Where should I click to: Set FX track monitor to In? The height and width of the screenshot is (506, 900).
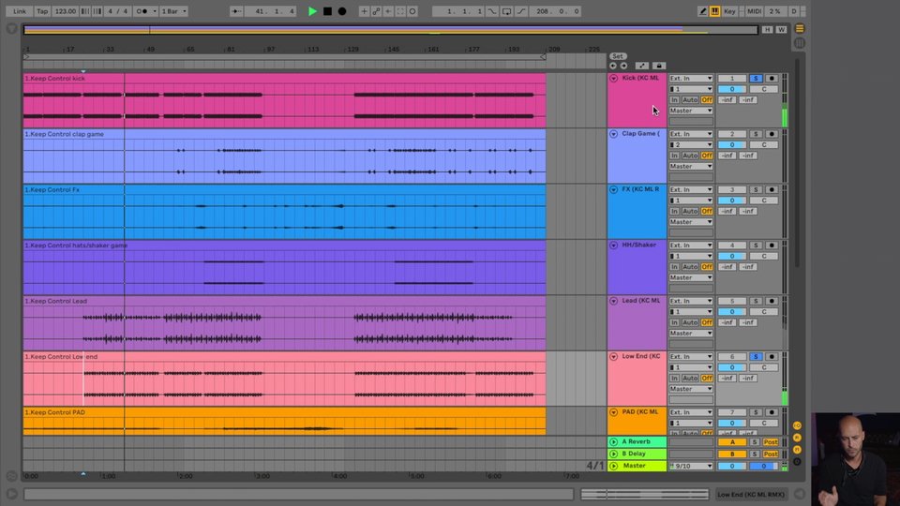coord(674,211)
